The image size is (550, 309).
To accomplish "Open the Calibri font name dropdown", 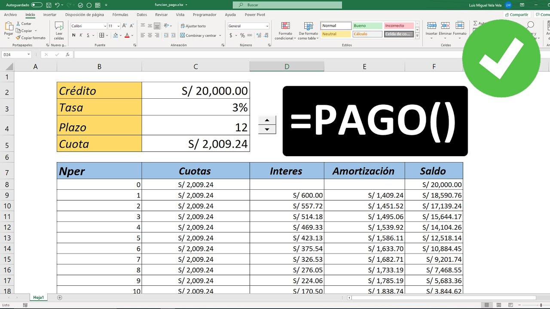I will (89, 26).
